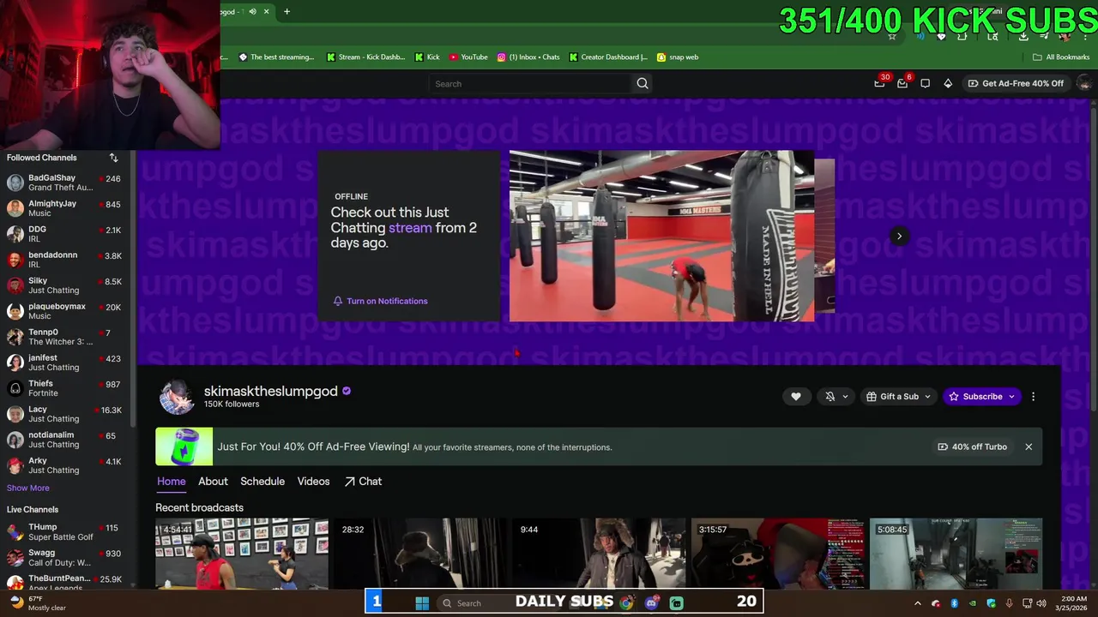
Task: Open the user profile avatar menu
Action: pos(1084,83)
